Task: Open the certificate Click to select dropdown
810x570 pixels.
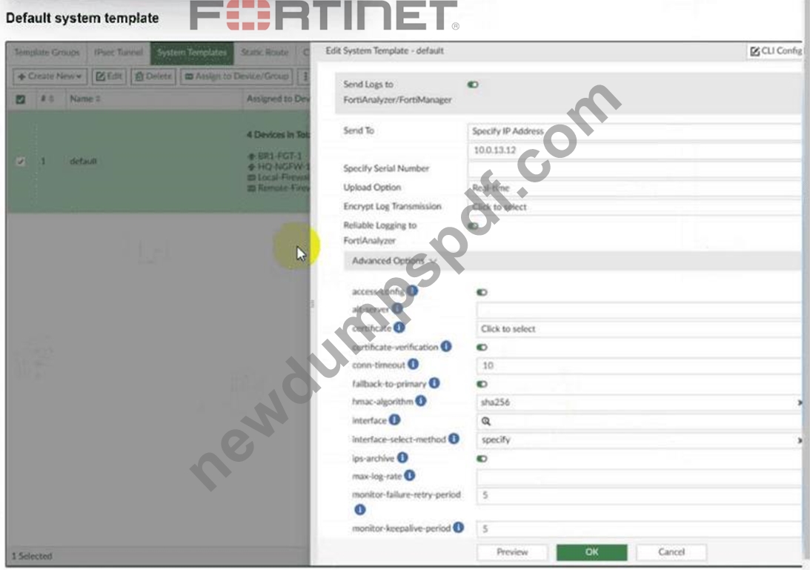Action: pyautogui.click(x=640, y=328)
